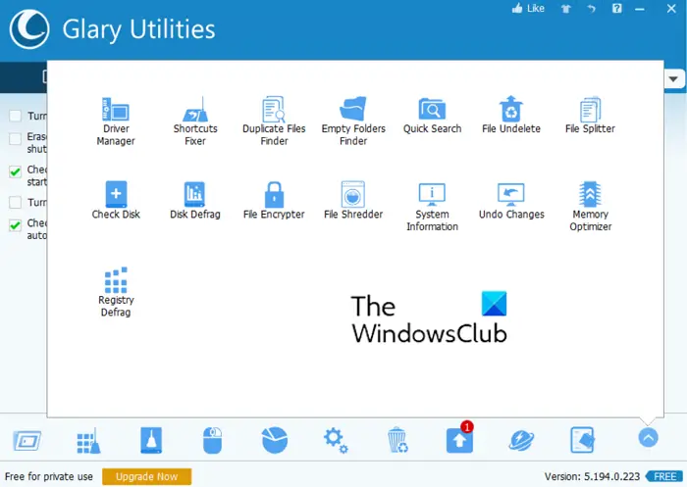Click the Version 5.194.0.223 text
Screen dimensions: 687x487
tap(592, 476)
